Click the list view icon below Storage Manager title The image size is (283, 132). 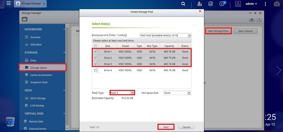click(x=24, y=19)
